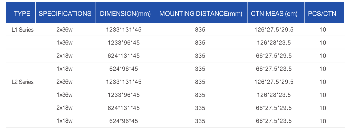The width and height of the screenshot is (351, 131).
Task: Click 126*27.5*29.5 carton size in L2 Series row
Action: coord(274,82)
